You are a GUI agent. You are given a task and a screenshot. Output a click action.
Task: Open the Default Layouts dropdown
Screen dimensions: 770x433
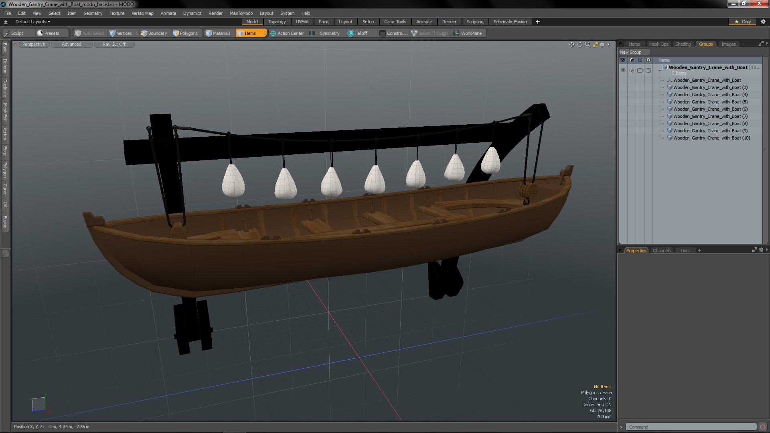click(x=33, y=22)
